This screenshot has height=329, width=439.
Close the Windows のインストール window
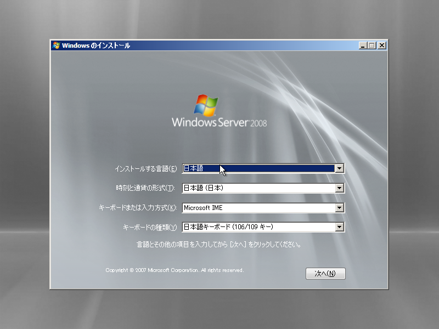point(380,47)
